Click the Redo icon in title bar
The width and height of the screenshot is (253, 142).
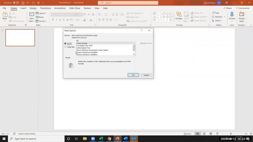pos(34,3)
